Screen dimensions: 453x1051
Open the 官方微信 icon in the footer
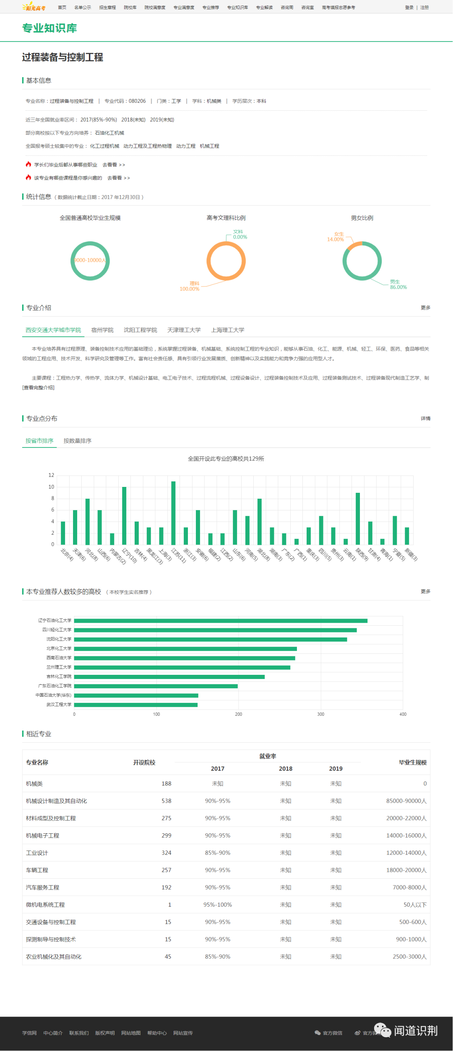tap(318, 1033)
